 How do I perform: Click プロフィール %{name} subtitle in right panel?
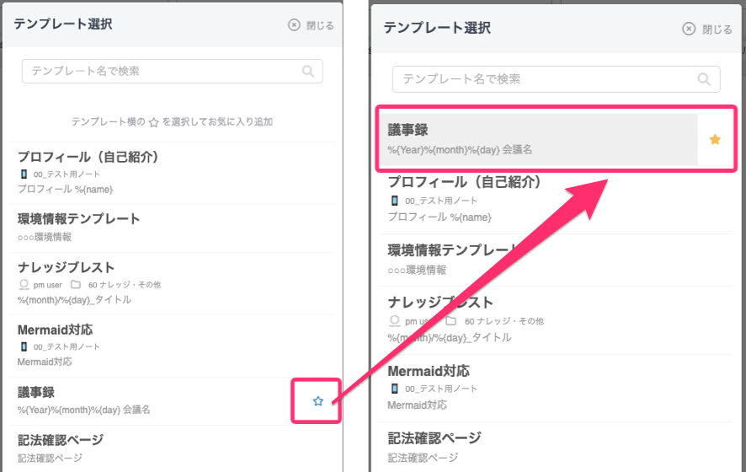(x=440, y=217)
